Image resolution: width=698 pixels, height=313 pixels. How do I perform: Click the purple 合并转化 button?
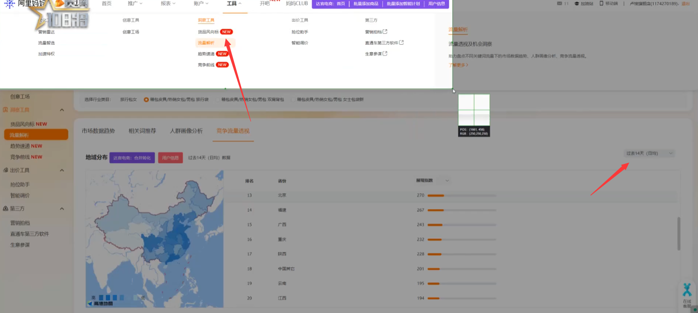[x=132, y=158]
